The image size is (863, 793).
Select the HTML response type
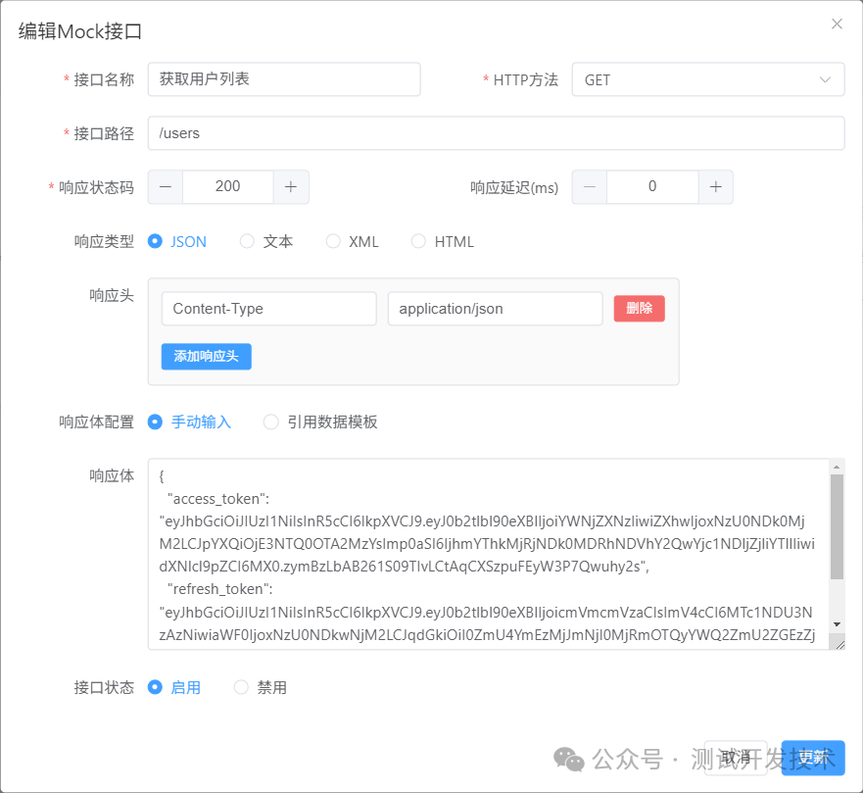(418, 241)
